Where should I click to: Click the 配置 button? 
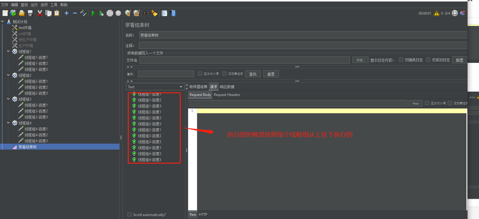pos(460,60)
